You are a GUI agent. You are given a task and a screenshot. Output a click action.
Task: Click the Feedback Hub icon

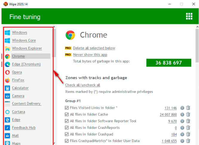click(x=7, y=128)
